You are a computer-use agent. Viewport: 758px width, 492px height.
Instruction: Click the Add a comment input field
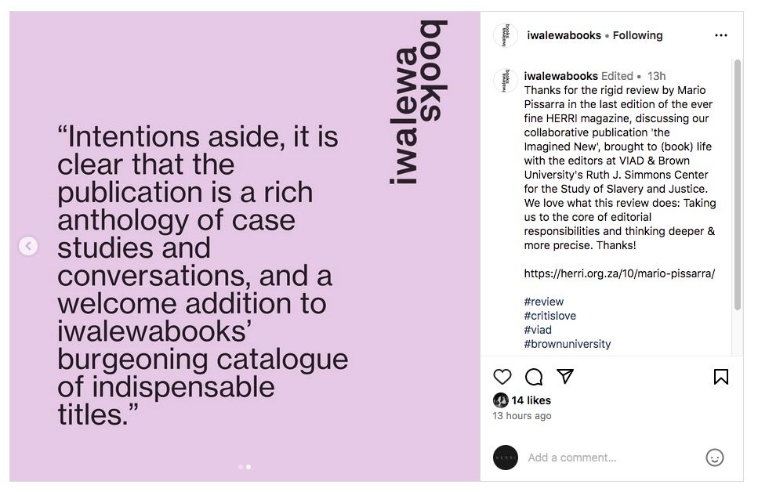[611, 458]
